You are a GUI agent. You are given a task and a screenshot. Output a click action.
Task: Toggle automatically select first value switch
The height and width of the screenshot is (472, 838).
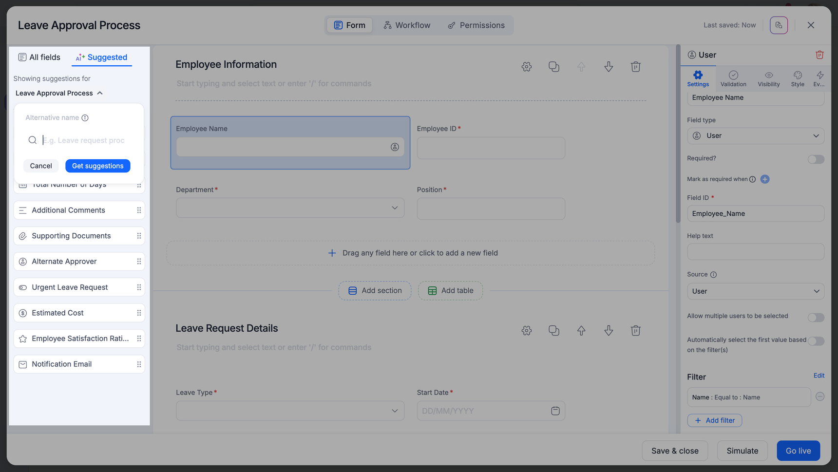point(816,341)
